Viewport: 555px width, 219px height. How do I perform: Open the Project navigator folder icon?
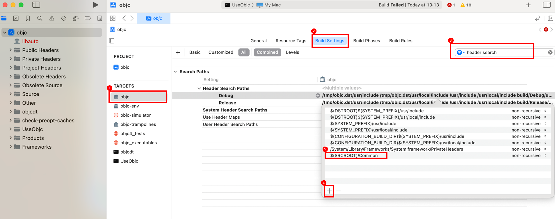[x=4, y=18]
